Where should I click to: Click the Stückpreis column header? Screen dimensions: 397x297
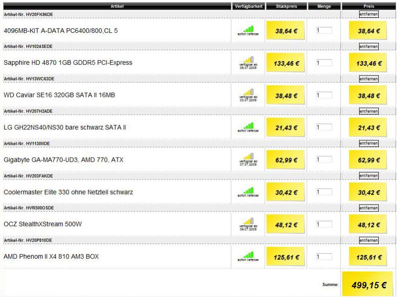click(286, 6)
